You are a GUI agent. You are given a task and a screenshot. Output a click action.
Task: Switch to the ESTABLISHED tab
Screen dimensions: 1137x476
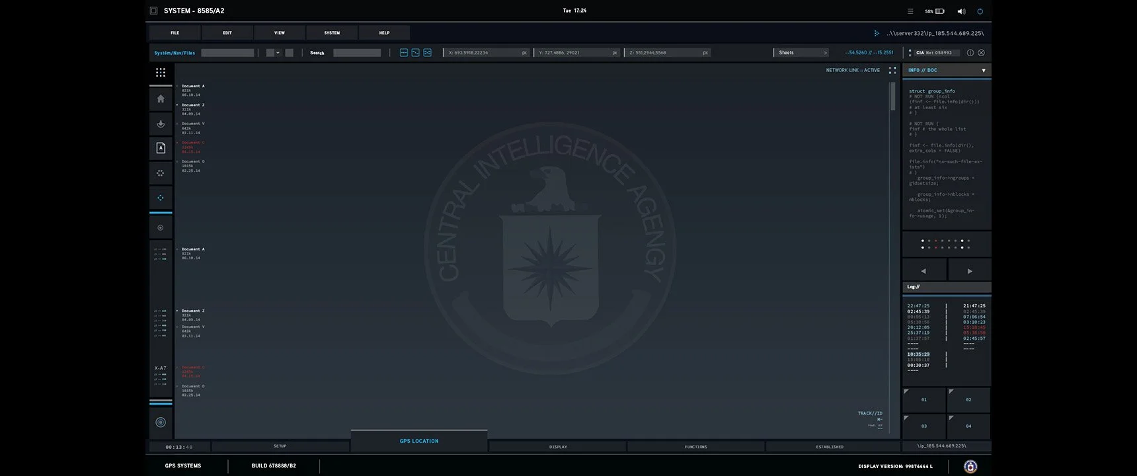coord(830,447)
